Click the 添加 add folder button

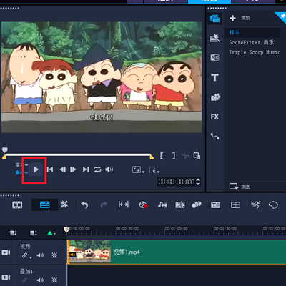tap(240, 18)
